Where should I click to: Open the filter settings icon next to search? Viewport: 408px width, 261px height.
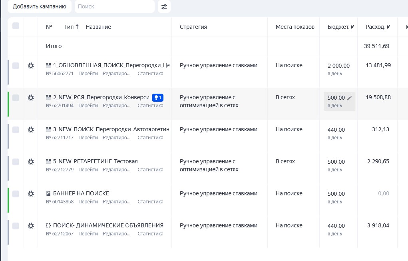click(x=164, y=6)
